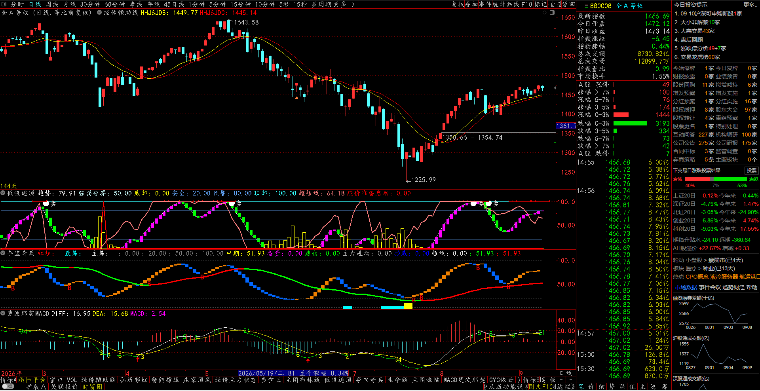760x391 pixels.
Task: Click the 投票 vote button
Action: point(751,171)
